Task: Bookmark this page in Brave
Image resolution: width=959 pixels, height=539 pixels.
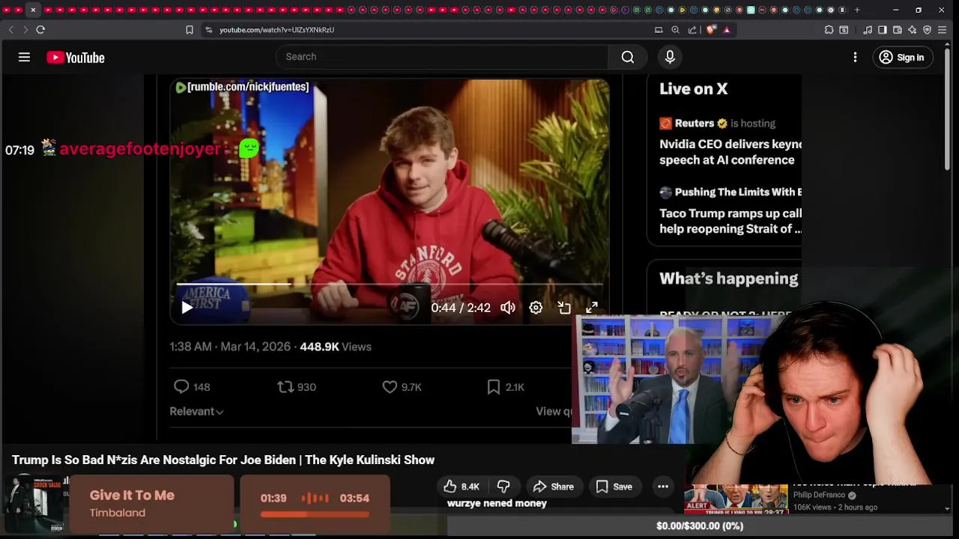Action: pos(190,30)
